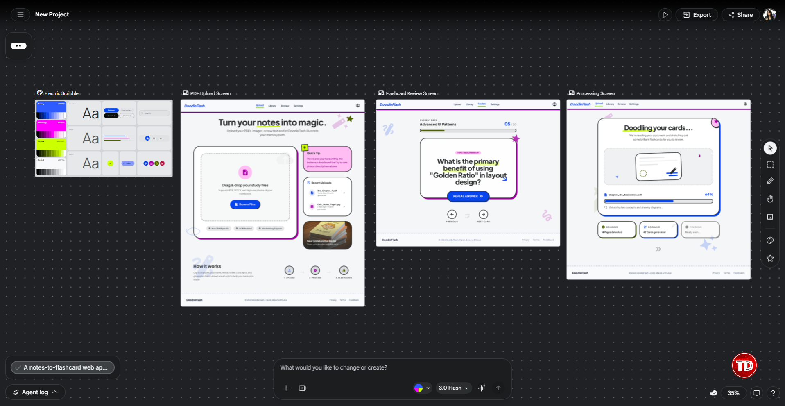The image size is (785, 406).
Task: Open the prompt tuning sparkle icon
Action: (x=482, y=388)
